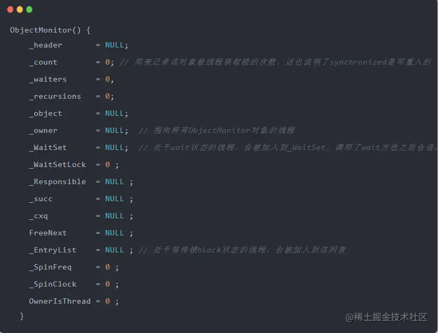Click the NULL value of _object

114,114
